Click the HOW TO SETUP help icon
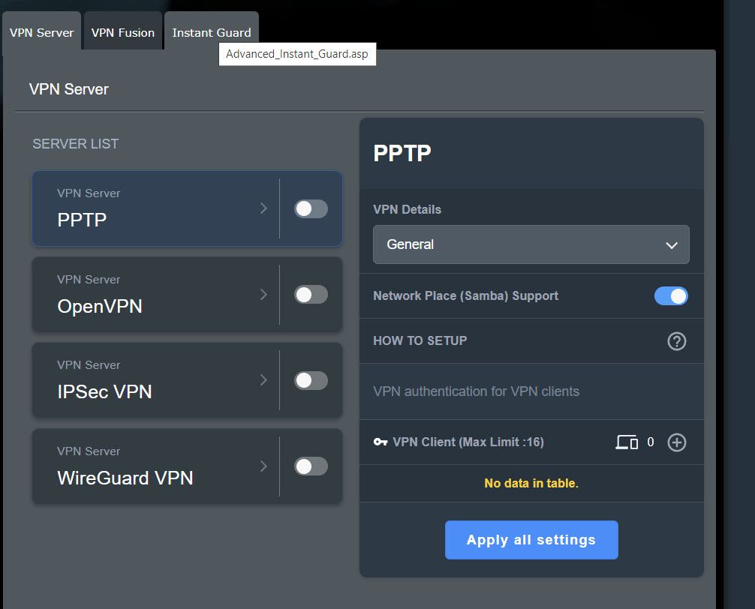This screenshot has width=755, height=609. click(x=676, y=341)
